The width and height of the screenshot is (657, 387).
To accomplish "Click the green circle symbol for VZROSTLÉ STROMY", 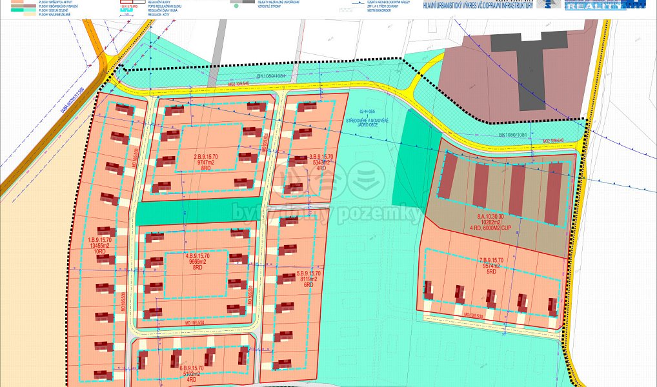I will (236, 6).
